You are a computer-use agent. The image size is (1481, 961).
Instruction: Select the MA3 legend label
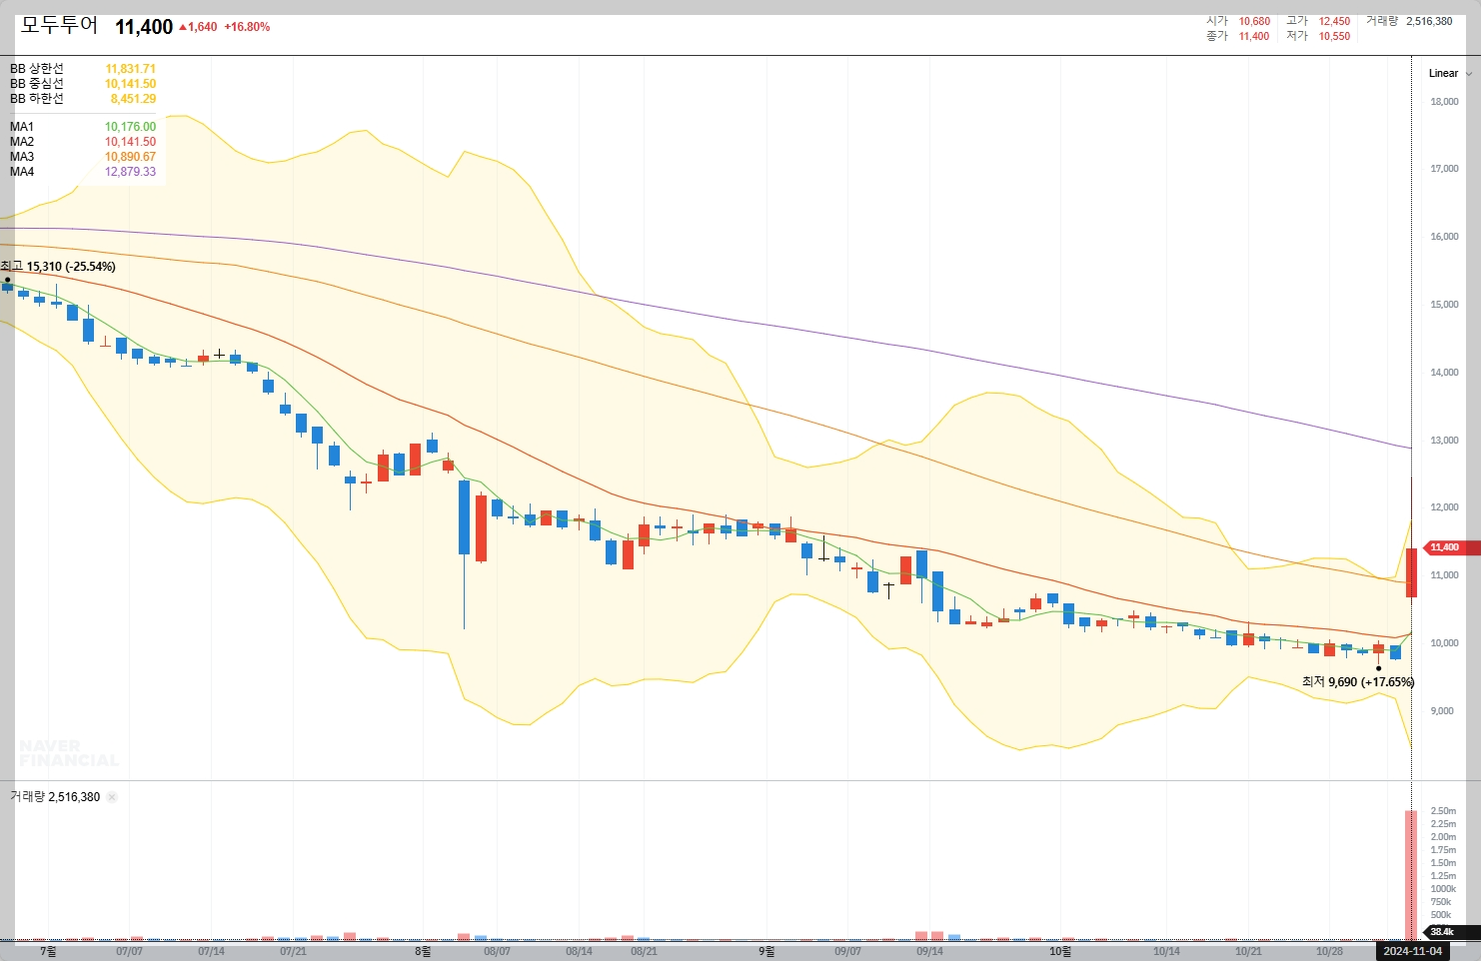coord(22,157)
